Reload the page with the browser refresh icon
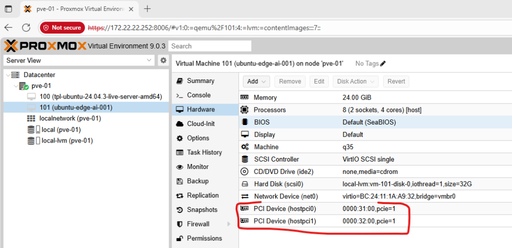The image size is (512, 248). pyautogui.click(x=26, y=27)
